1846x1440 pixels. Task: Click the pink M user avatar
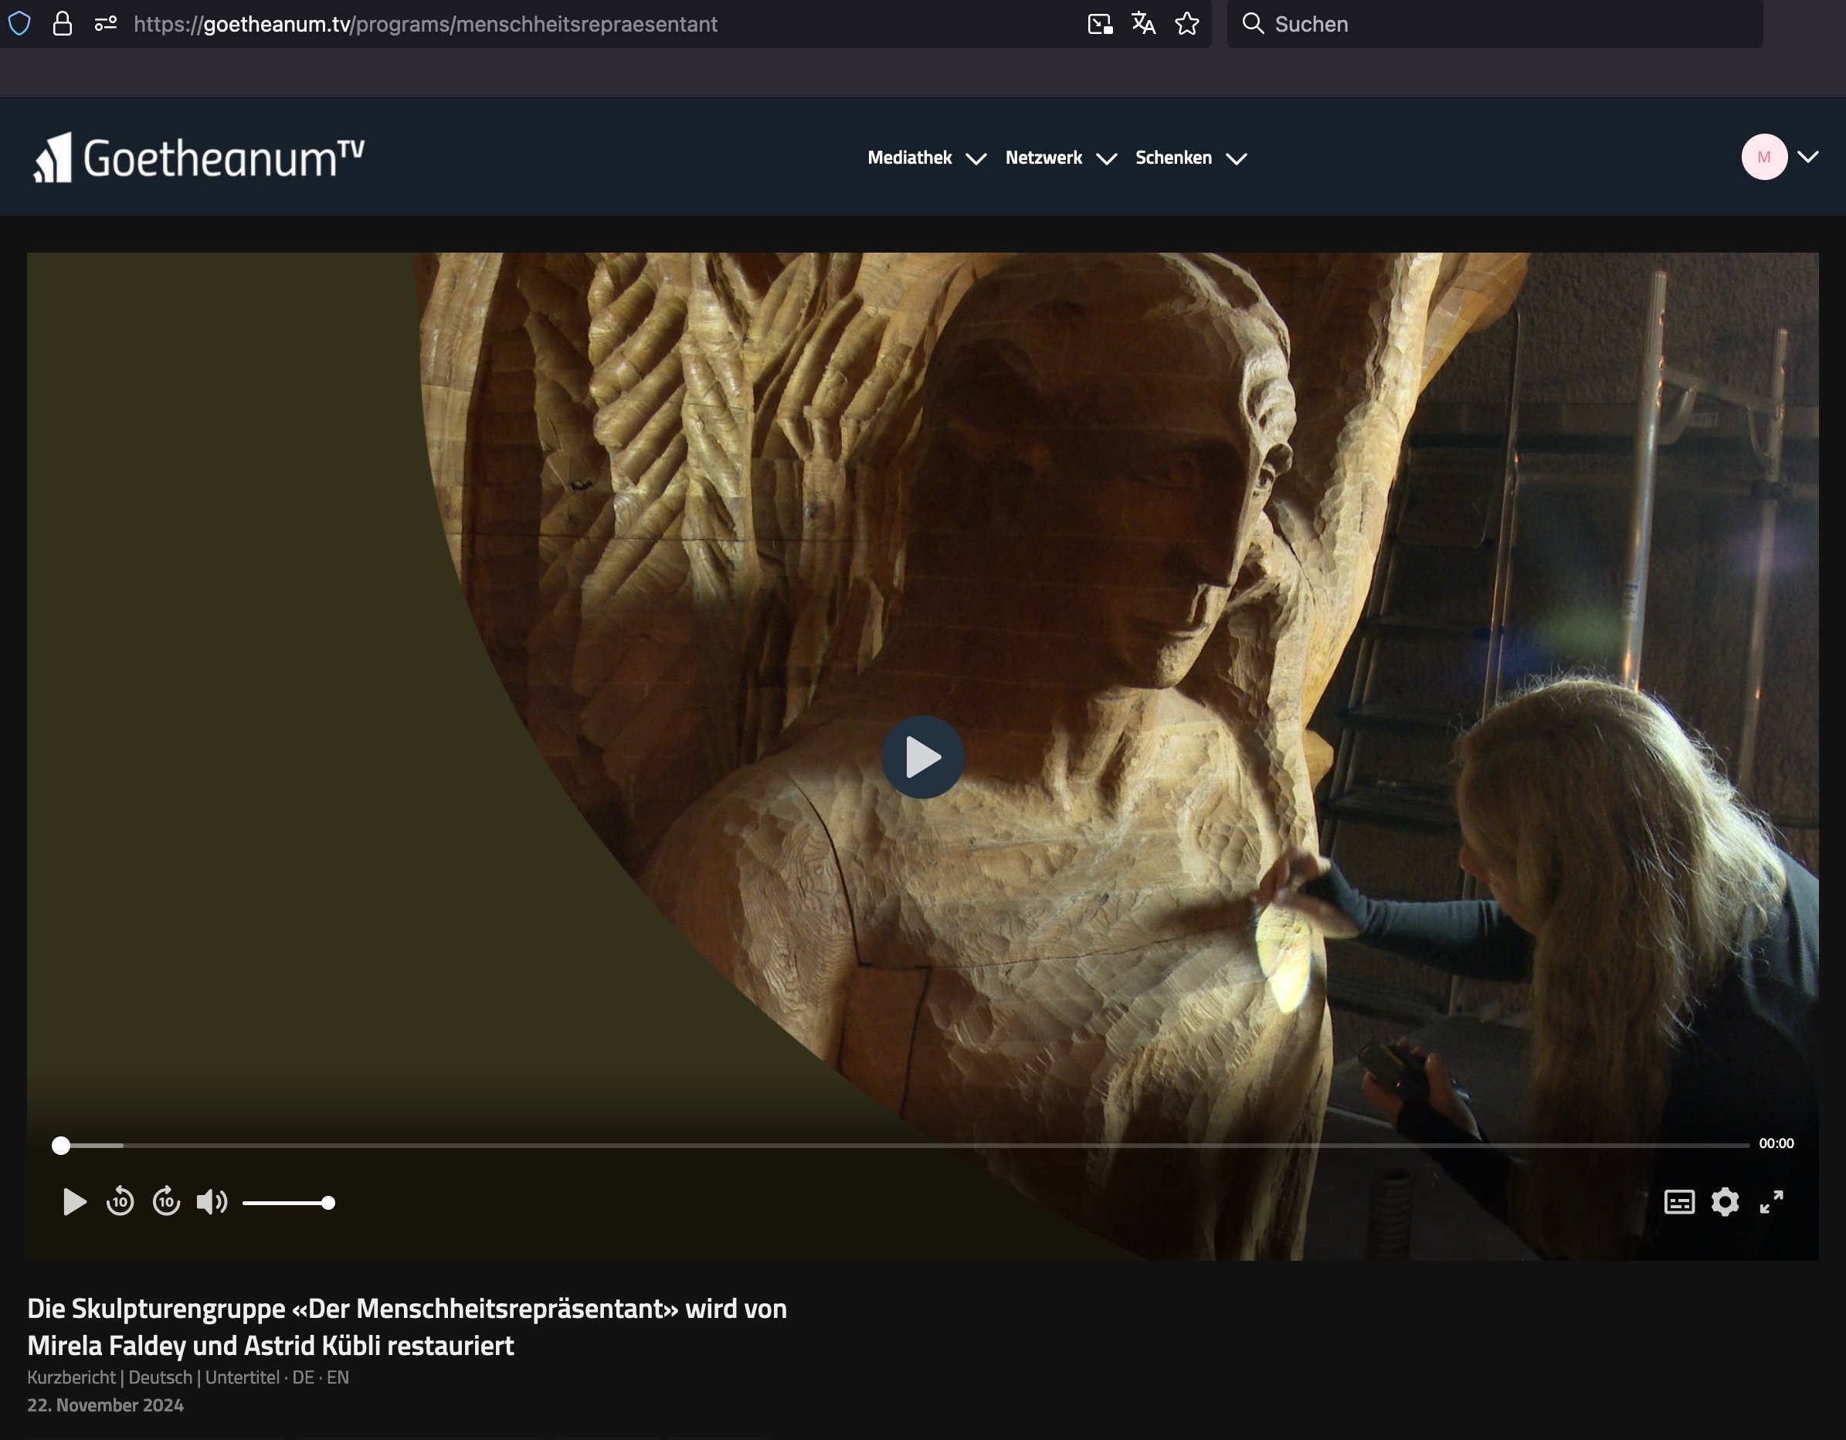[1764, 156]
